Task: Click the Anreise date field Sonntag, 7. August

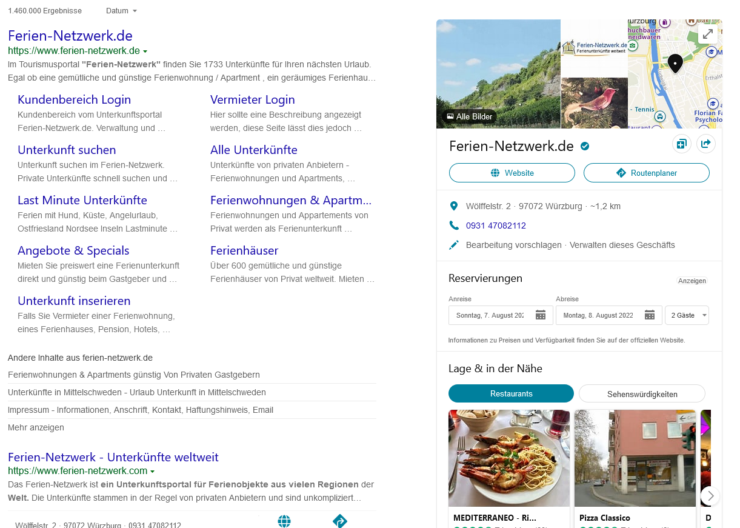Action: pyautogui.click(x=501, y=315)
